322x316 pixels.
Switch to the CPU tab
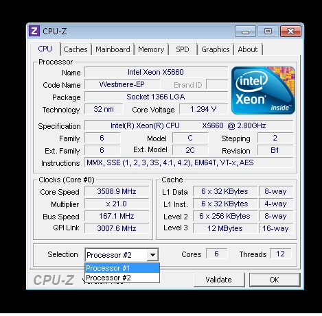tap(45, 49)
